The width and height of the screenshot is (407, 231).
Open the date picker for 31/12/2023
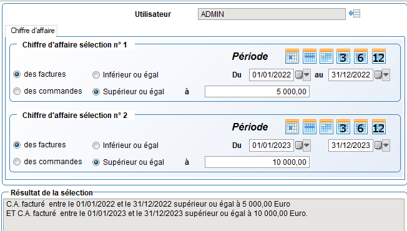[382, 145]
